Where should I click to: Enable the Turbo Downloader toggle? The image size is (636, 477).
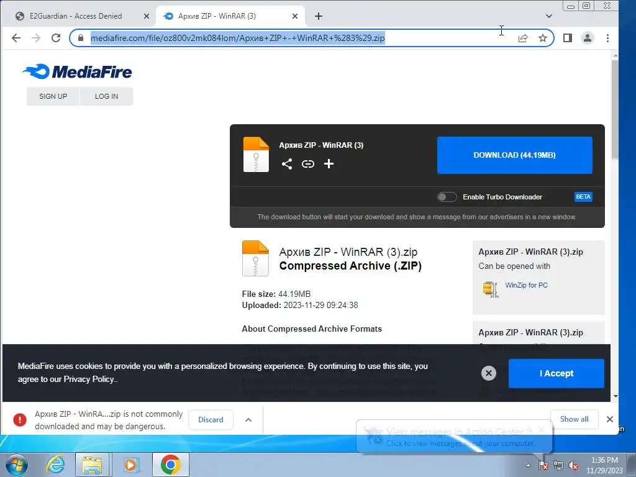pyautogui.click(x=447, y=197)
